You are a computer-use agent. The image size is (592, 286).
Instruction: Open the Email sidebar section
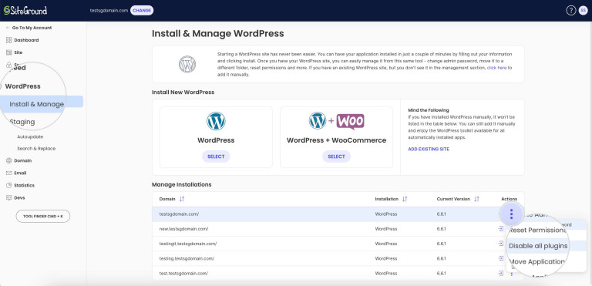point(20,173)
